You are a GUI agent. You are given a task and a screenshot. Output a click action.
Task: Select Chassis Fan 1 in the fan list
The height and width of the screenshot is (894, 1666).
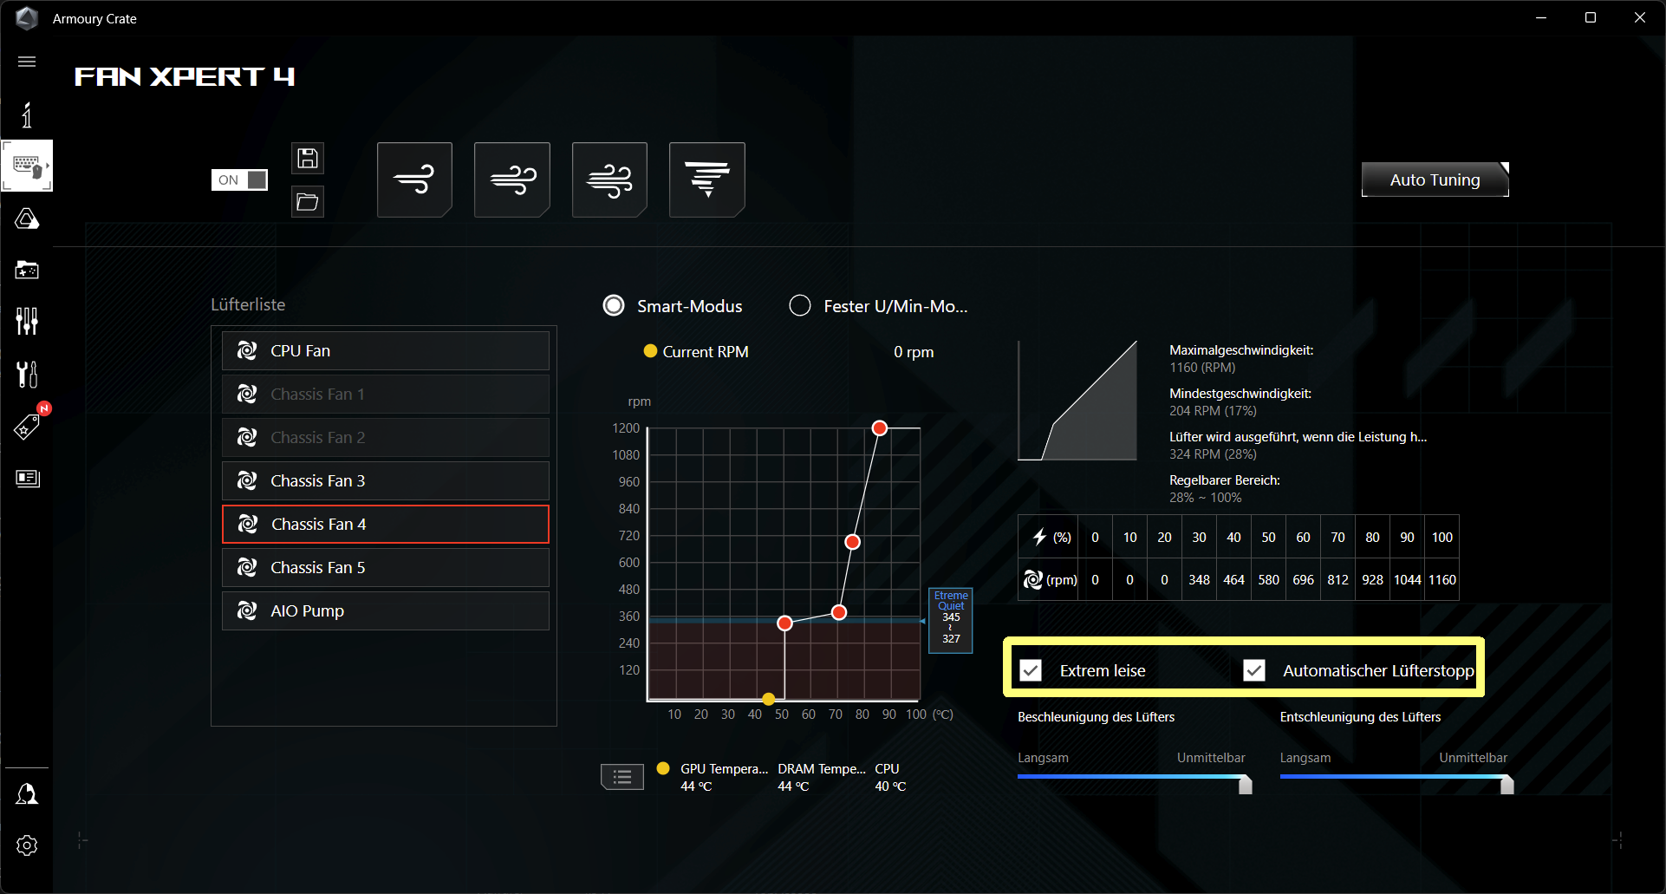386,395
